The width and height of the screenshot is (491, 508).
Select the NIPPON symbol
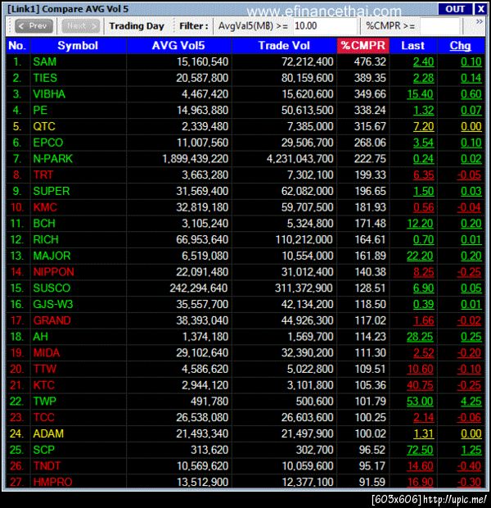53,272
